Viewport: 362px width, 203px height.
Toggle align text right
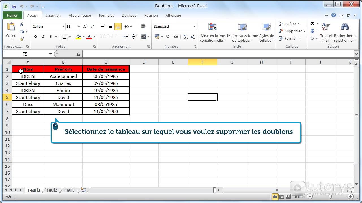pos(118,37)
